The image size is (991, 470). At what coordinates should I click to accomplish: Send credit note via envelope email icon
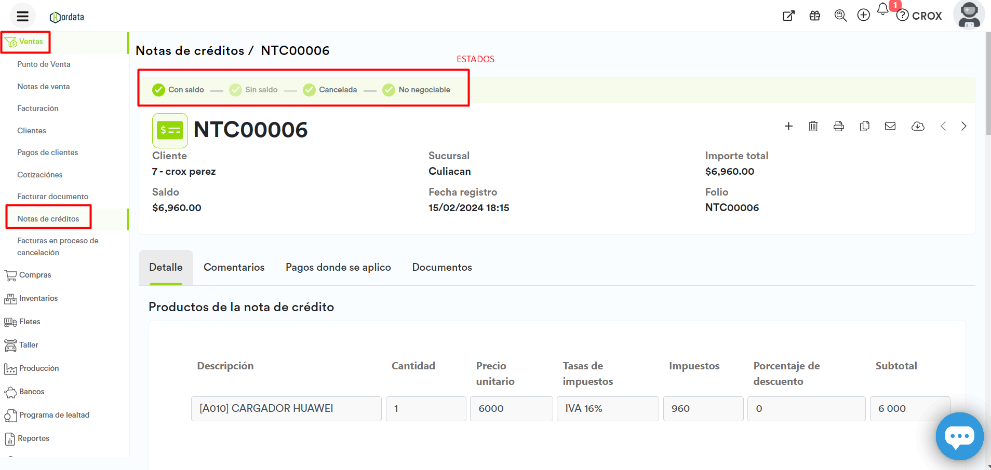tap(890, 126)
